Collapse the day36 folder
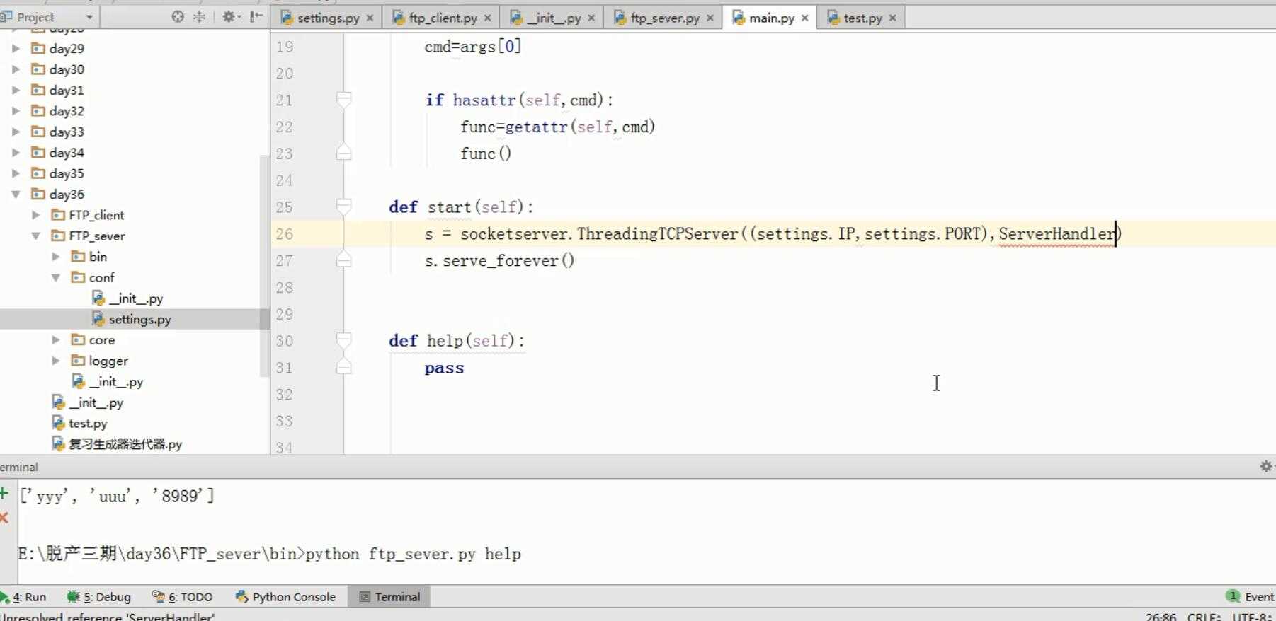The image size is (1276, 621). tap(16, 194)
